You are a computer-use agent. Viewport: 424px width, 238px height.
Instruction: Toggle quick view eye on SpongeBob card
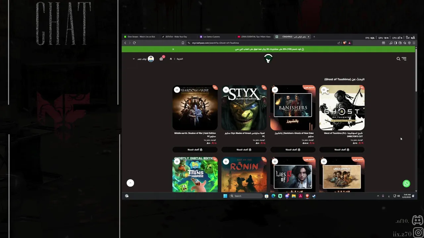pos(177,161)
